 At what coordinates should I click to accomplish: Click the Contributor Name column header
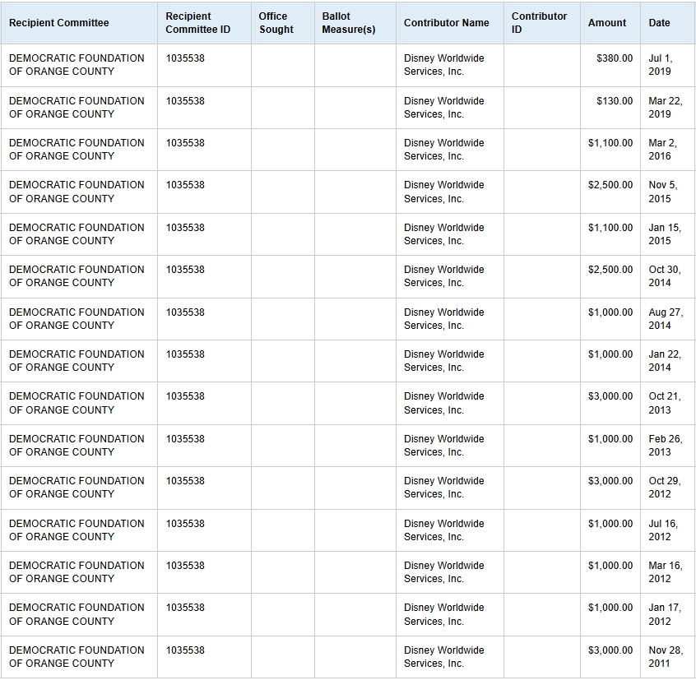pyautogui.click(x=447, y=23)
